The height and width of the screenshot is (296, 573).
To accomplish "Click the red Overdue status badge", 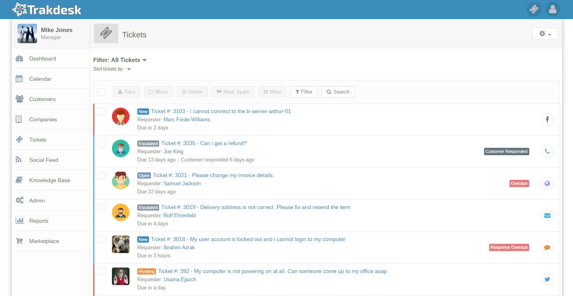I will [x=519, y=183].
